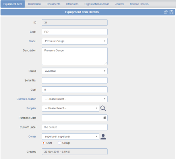This screenshot has width=176, height=159.
Task: Switch to the Calibration tab
Action: [34, 4]
